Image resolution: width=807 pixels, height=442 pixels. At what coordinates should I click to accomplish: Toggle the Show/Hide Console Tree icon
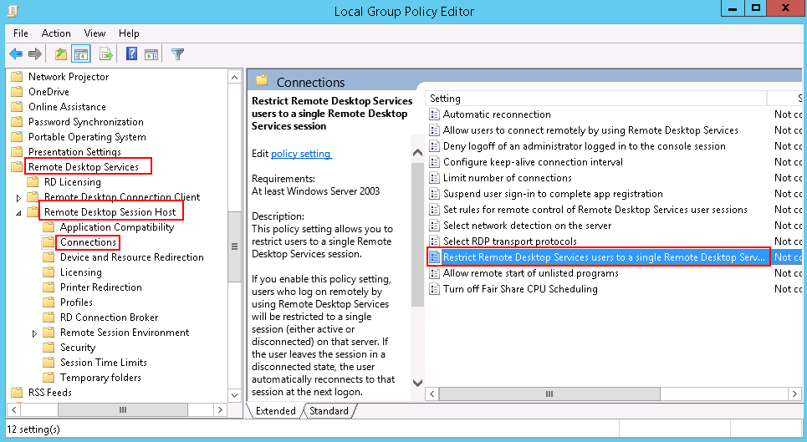point(81,53)
